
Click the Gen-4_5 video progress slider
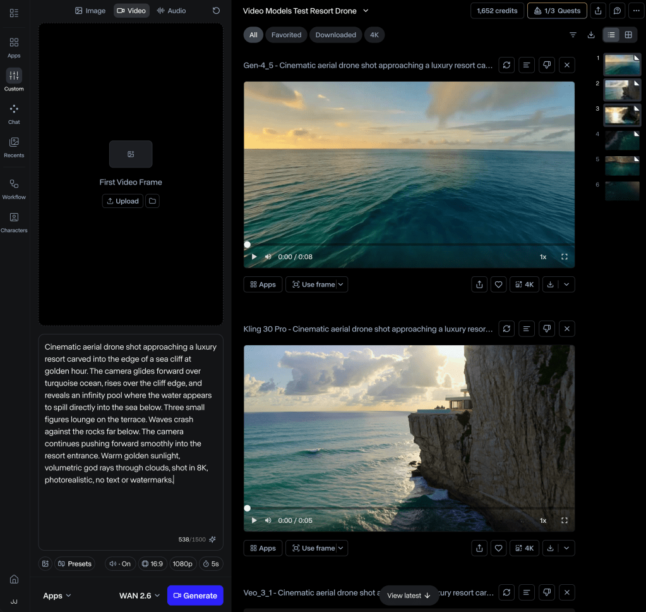point(409,245)
